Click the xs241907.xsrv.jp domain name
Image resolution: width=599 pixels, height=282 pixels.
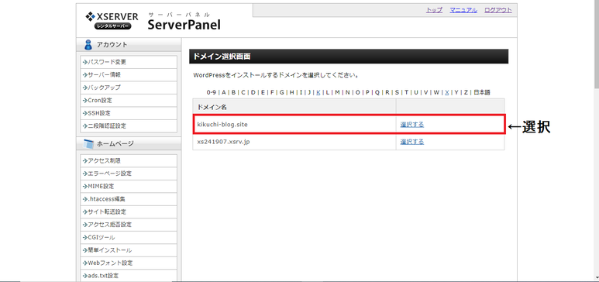tap(223, 142)
